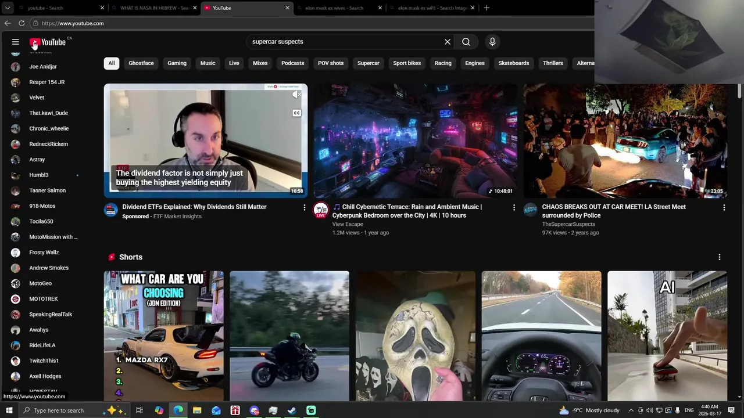Open more options for Dividend ETFs video
This screenshot has height=418, width=744.
(304, 207)
